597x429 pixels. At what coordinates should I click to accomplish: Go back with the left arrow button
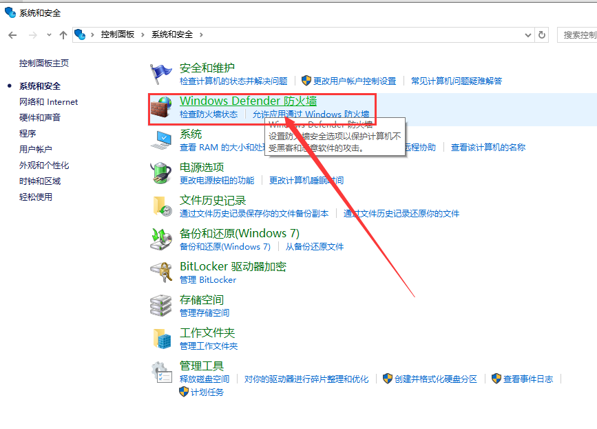[x=12, y=35]
